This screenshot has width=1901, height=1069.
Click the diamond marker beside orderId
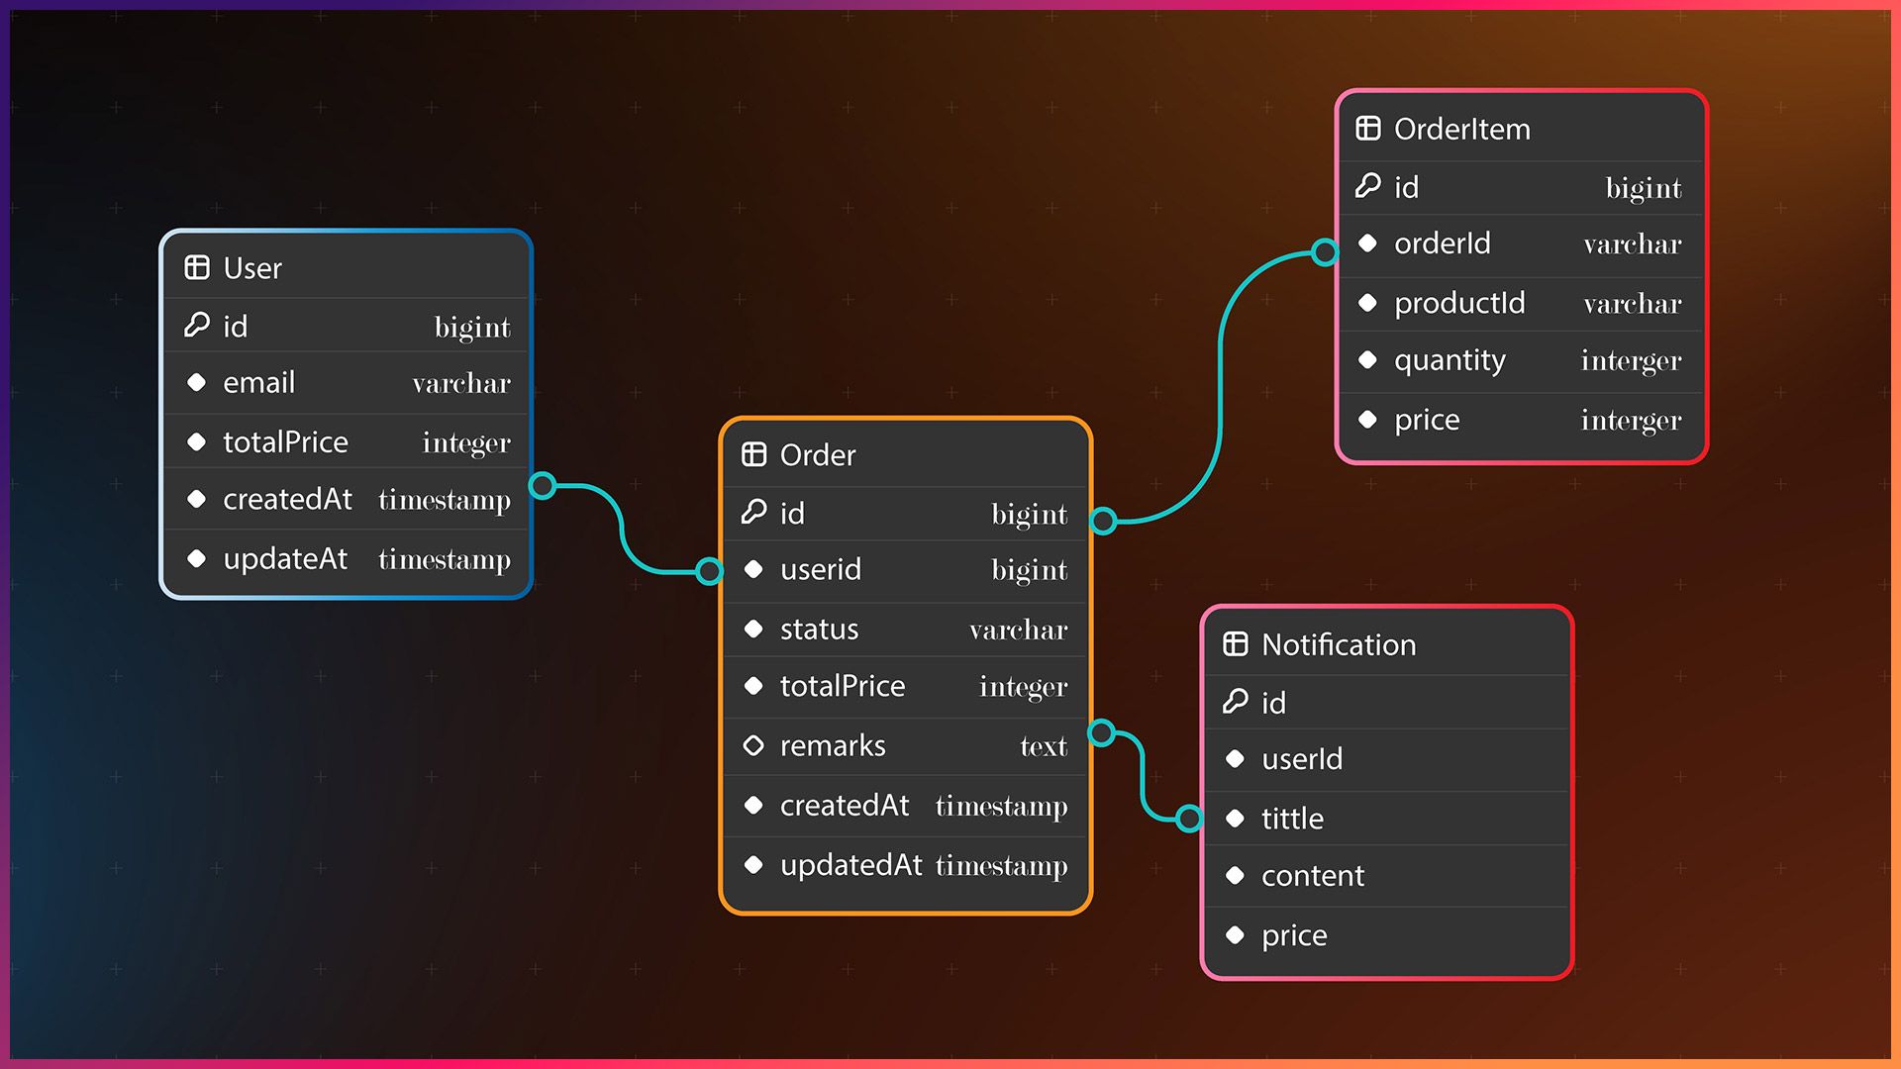click(x=1367, y=243)
